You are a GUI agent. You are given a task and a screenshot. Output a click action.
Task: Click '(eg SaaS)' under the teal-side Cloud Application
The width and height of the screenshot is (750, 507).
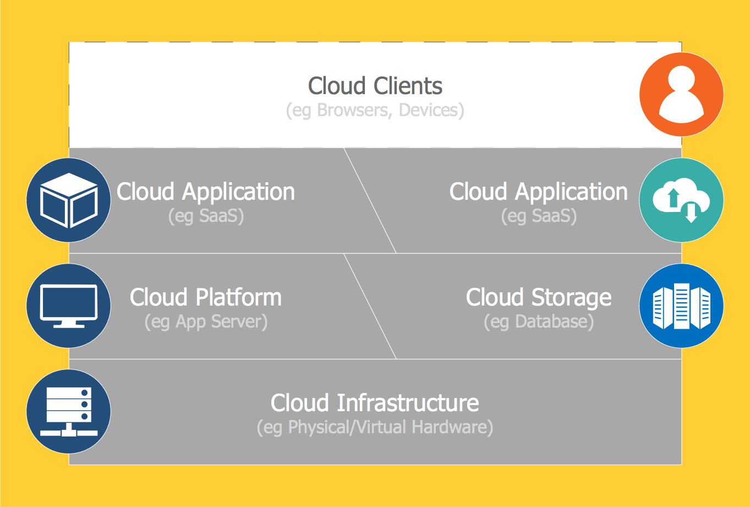pos(539,216)
